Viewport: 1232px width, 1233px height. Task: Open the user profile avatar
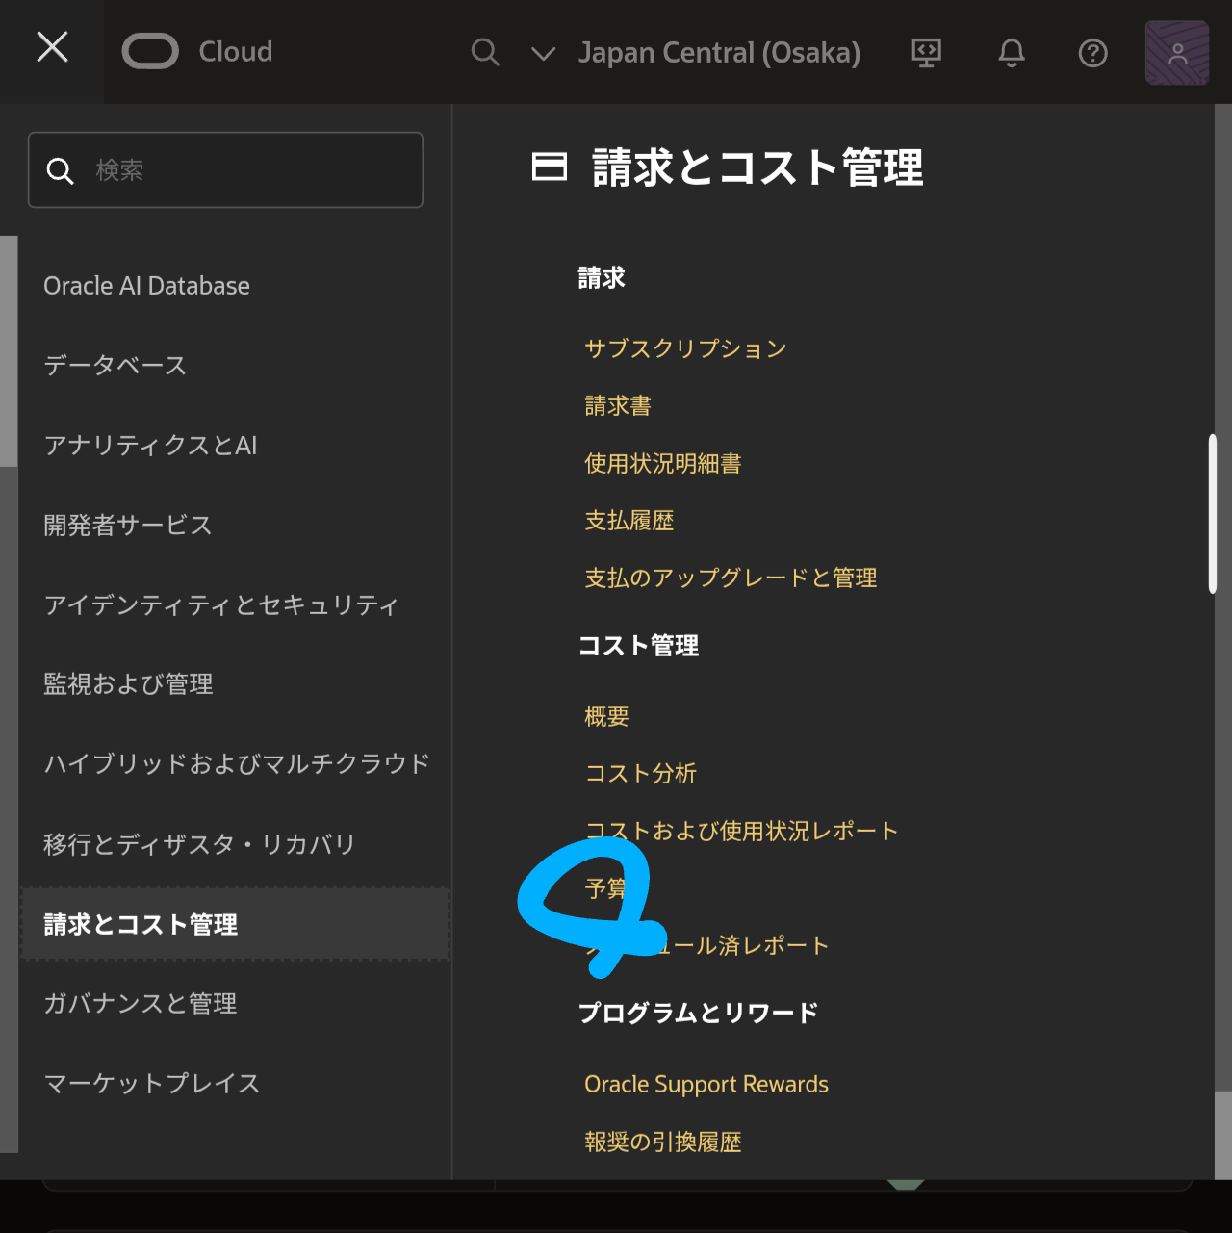click(x=1176, y=53)
